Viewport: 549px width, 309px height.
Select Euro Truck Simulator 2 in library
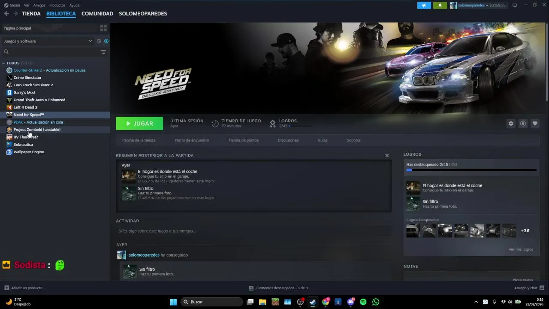coord(55,85)
